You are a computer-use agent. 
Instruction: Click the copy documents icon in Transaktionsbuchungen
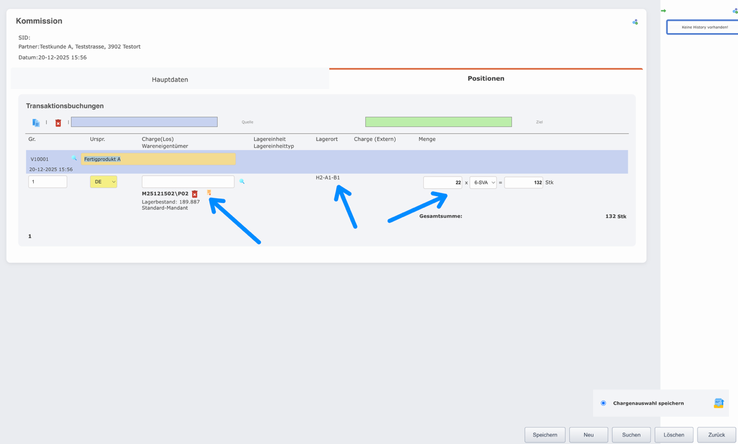36,123
